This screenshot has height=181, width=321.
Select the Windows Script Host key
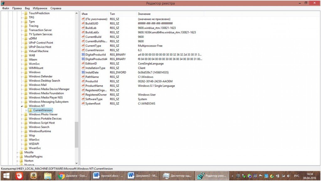[x=42, y=123]
